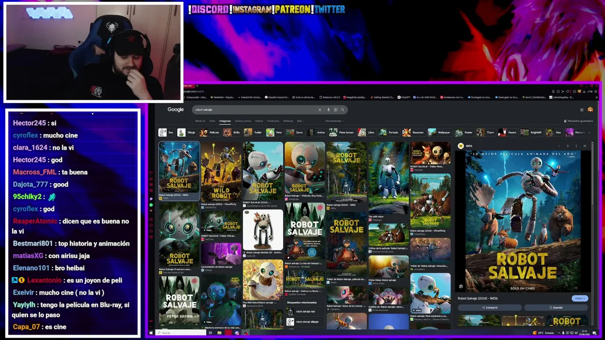Screen dimensions: 605x340
Task: Expand the hidden bookmarks overflow chevron
Action: (x=596, y=97)
